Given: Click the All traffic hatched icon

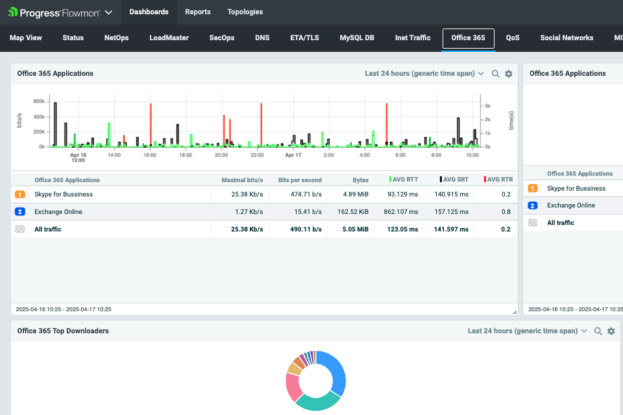Looking at the screenshot, I should [x=20, y=230].
